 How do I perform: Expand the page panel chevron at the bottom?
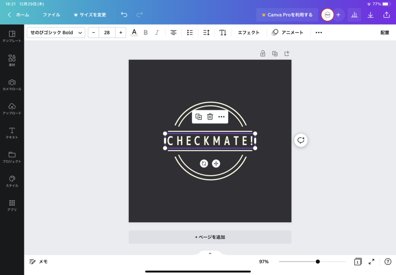point(210,254)
